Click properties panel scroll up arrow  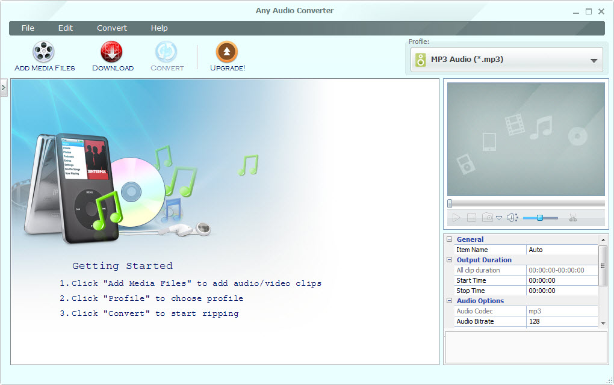tap(603, 239)
